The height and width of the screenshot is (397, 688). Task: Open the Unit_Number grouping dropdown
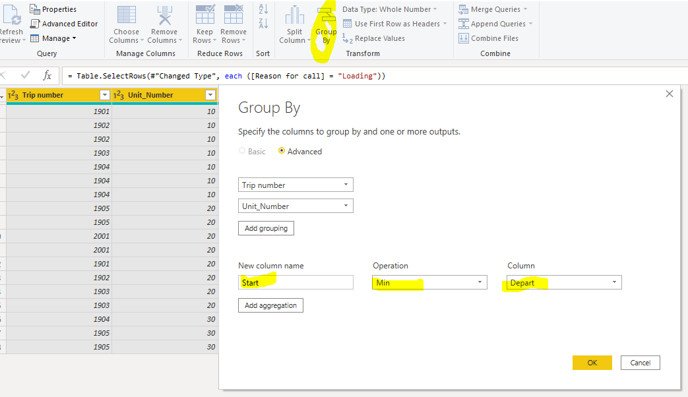click(296, 206)
